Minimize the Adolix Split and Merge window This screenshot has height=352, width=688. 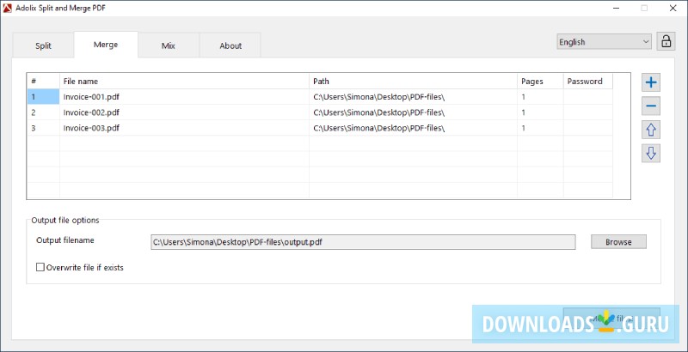pyautogui.click(x=616, y=8)
